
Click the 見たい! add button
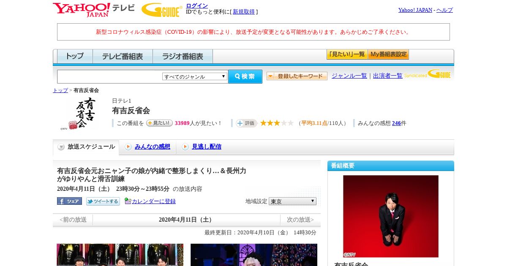tap(159, 123)
